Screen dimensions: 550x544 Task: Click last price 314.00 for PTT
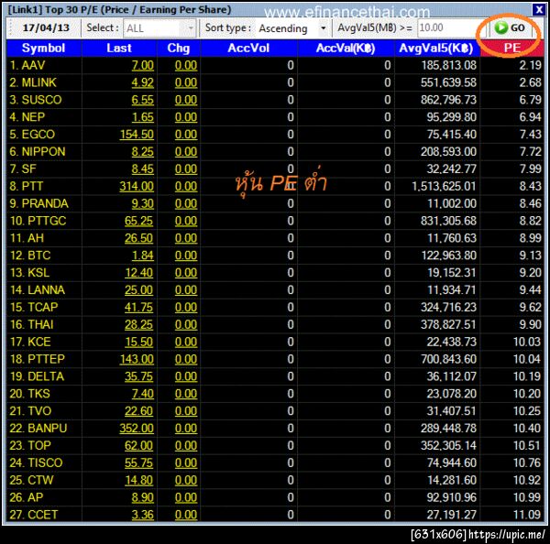[x=137, y=187]
